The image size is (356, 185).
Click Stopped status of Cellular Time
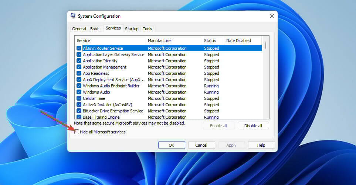pos(211,98)
